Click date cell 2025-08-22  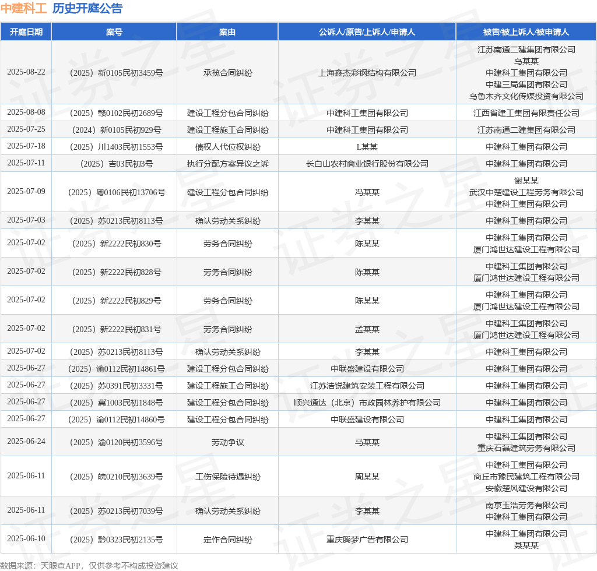click(26, 72)
